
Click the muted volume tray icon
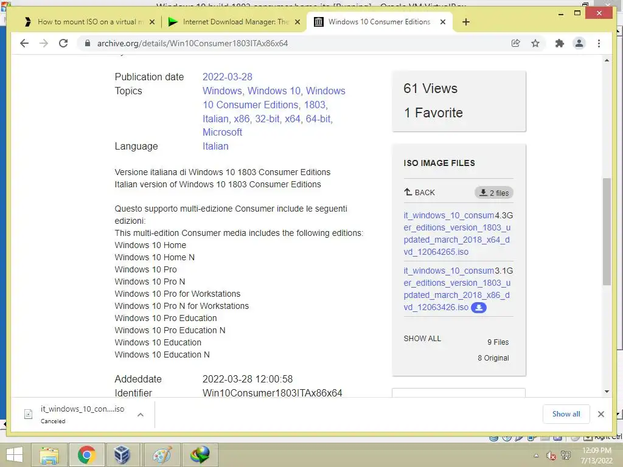tap(551, 455)
